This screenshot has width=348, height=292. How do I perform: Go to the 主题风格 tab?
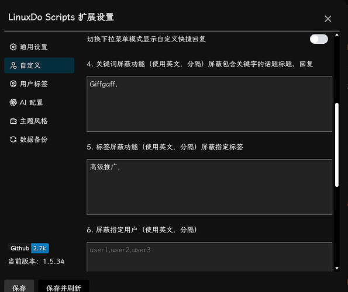tap(39, 121)
